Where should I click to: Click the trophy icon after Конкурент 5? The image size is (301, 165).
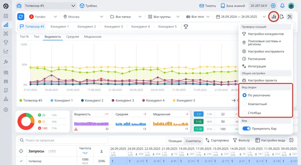click(x=185, y=27)
